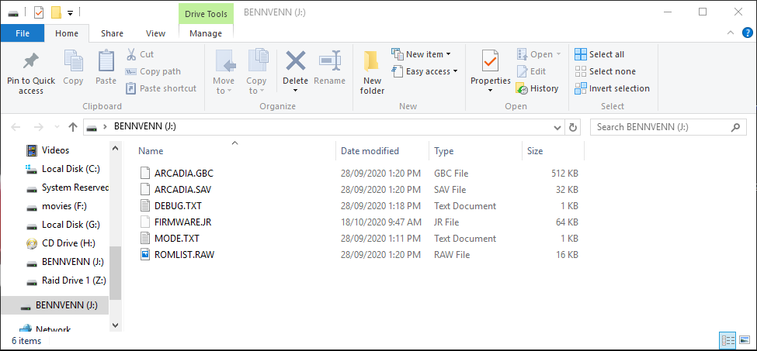
Task: Click the Drive Tools contextual tab
Action: click(206, 14)
